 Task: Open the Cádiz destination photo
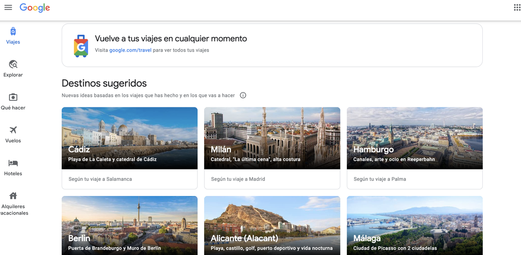click(x=129, y=138)
